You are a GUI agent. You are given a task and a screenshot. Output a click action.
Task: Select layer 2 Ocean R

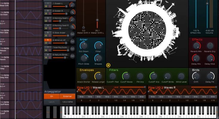pos(46,10)
